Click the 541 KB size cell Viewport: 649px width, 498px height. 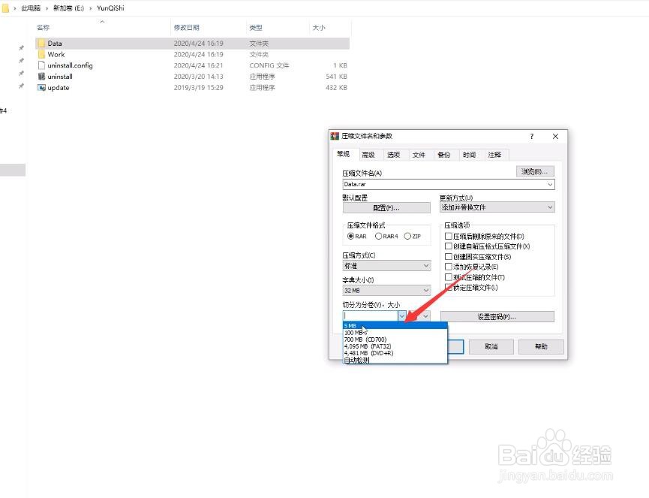pos(336,76)
